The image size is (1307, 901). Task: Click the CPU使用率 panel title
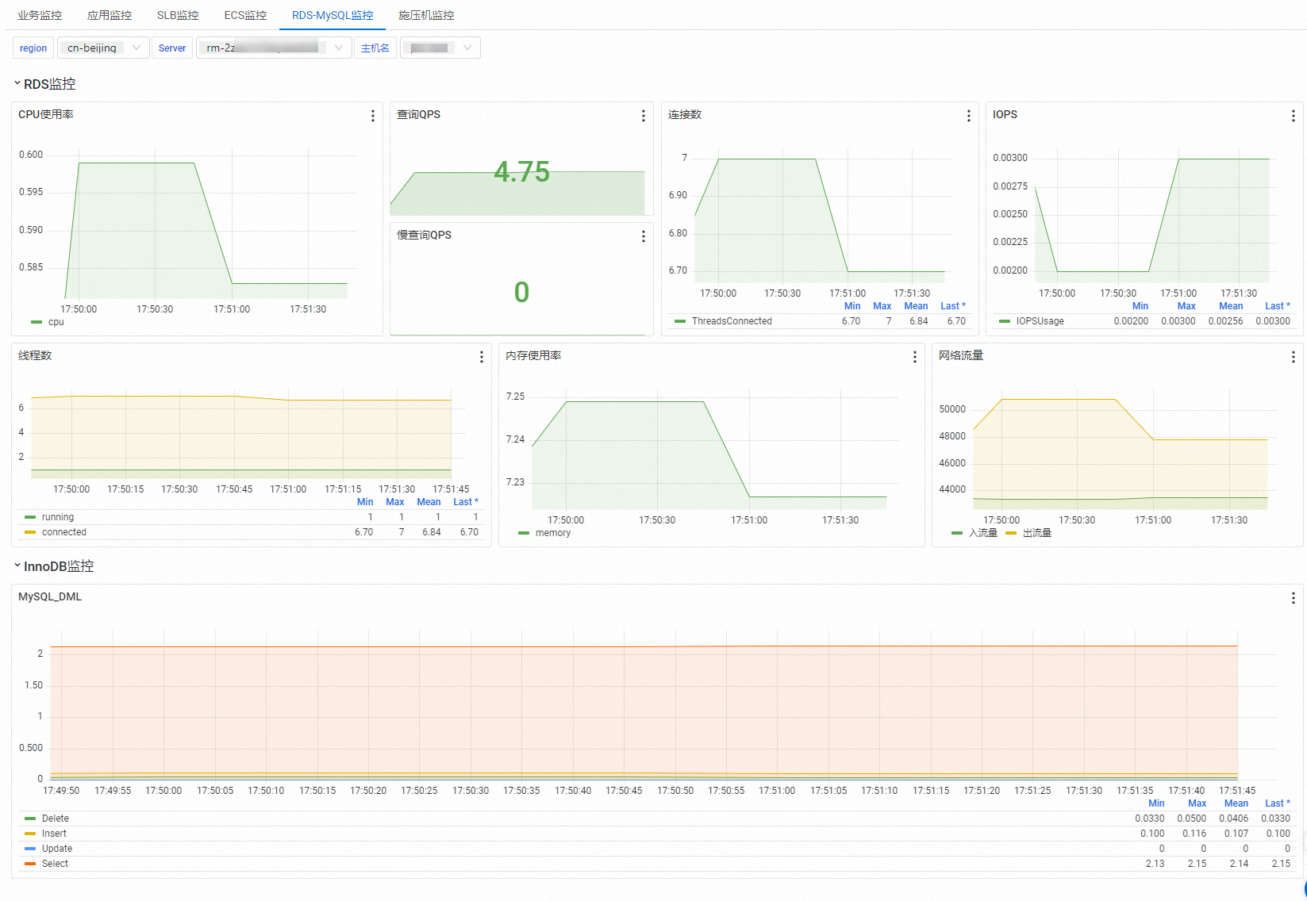click(x=46, y=114)
